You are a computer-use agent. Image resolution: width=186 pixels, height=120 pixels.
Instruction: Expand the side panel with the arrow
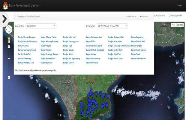(4, 19)
